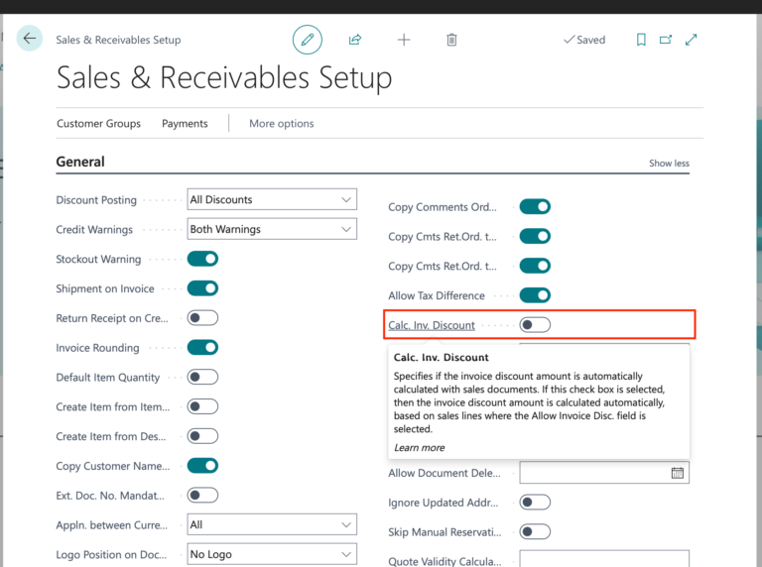762x567 pixels.
Task: Click the bookmark icon
Action: pos(641,40)
